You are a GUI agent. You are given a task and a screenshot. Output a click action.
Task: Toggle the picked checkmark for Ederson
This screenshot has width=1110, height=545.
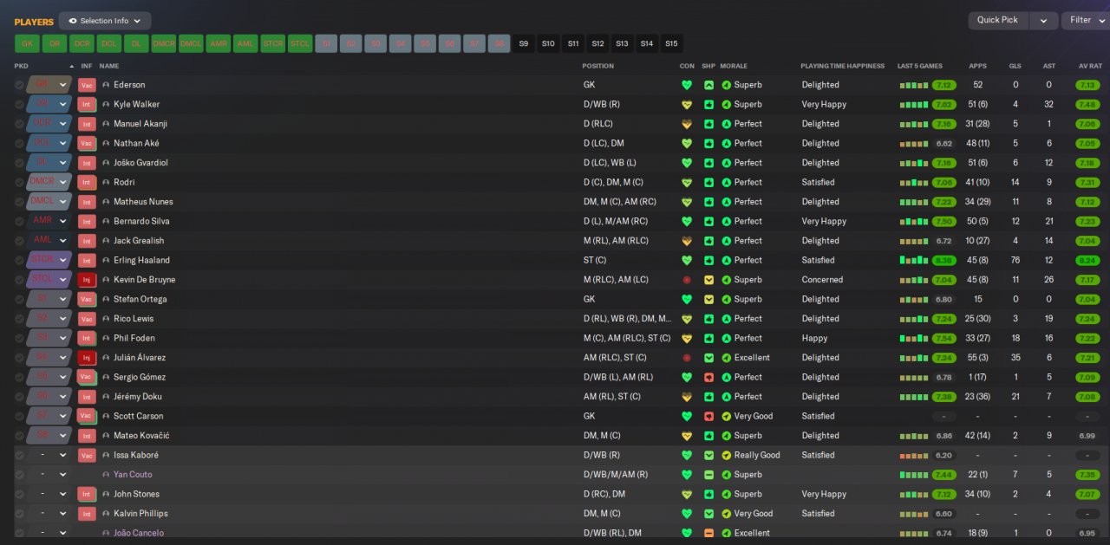pos(19,85)
